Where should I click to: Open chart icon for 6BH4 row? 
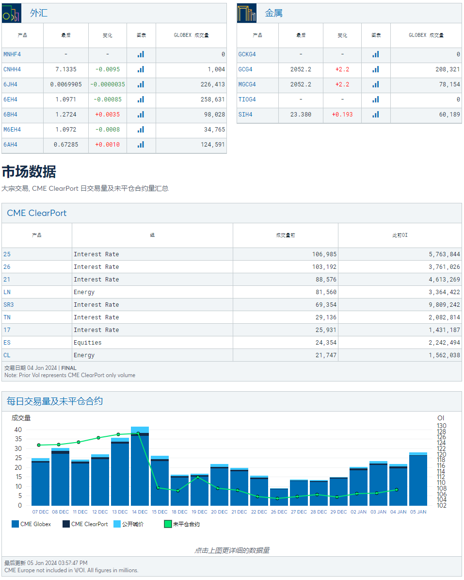click(141, 115)
